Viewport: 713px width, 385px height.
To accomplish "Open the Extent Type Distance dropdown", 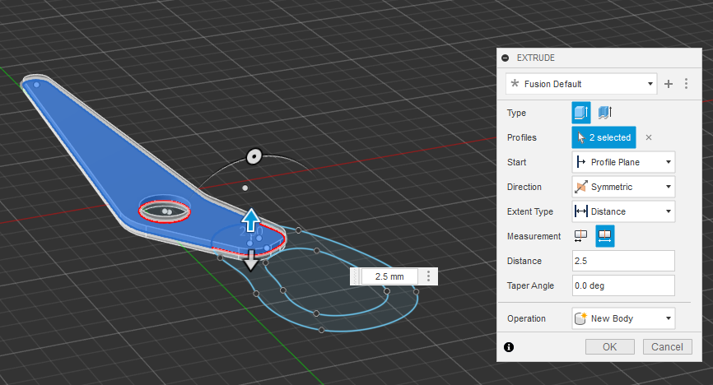I will tap(623, 211).
